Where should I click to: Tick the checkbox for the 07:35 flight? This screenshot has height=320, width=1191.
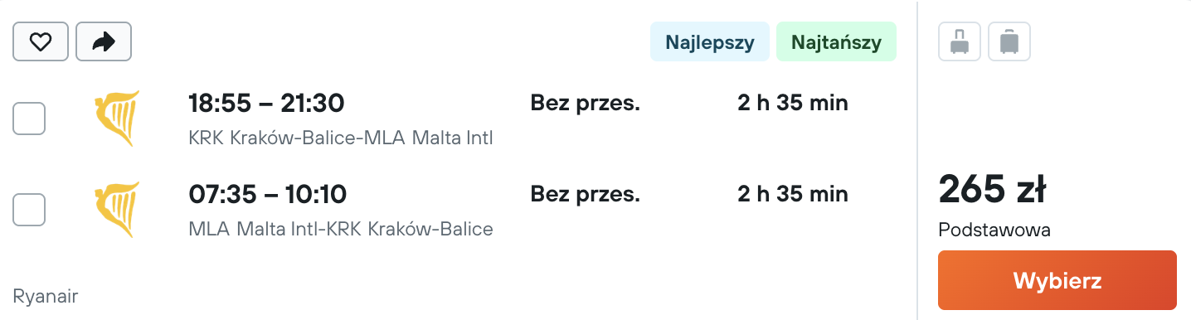[x=29, y=210]
